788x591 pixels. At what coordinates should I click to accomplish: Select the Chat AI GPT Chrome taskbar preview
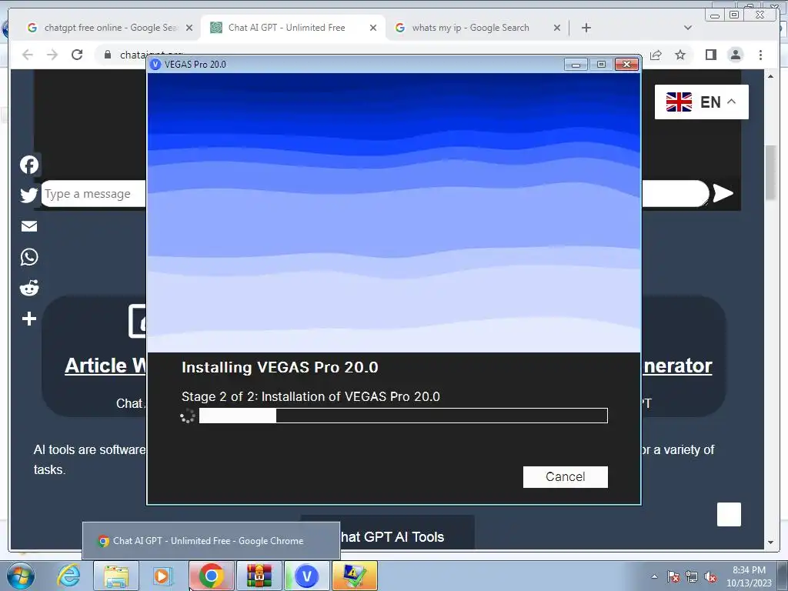(211, 541)
